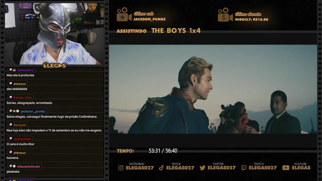Click the streamer webcam feed
322x181 pixels.
55,34
